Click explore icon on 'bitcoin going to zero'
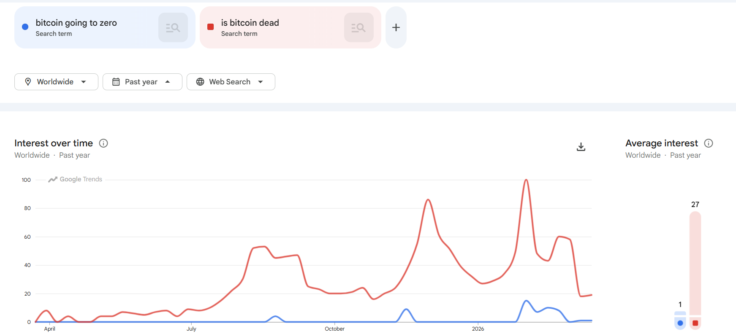 click(173, 28)
